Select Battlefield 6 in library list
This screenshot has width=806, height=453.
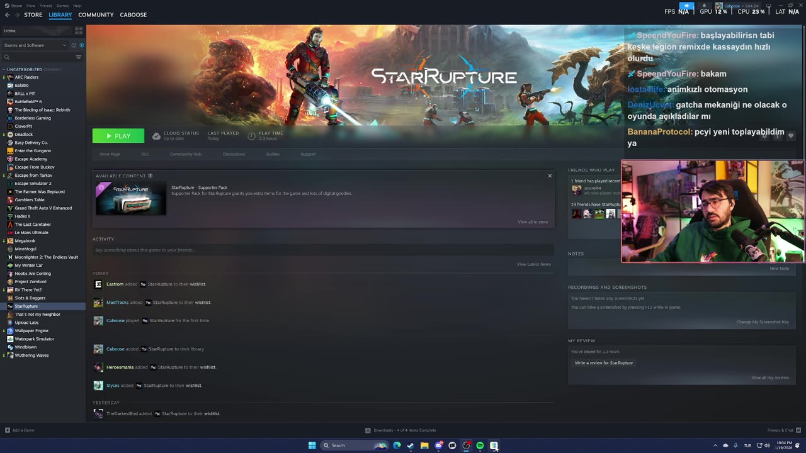pos(28,102)
